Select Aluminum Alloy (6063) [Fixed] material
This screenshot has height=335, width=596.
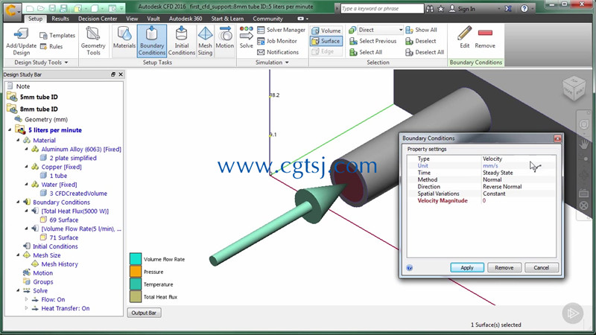click(x=81, y=150)
